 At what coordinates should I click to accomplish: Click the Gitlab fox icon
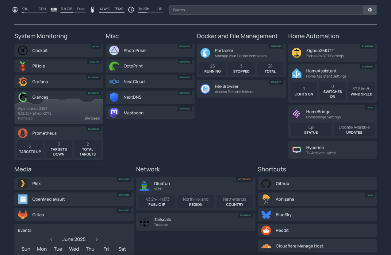23,215
